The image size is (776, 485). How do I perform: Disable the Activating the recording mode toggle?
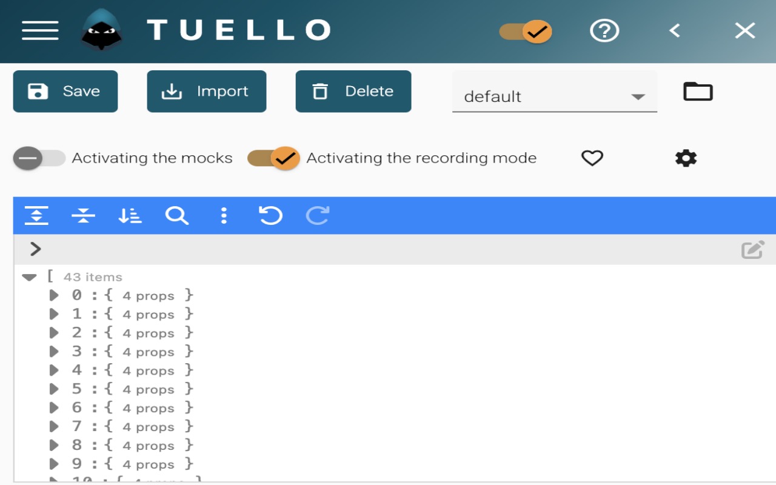[273, 158]
